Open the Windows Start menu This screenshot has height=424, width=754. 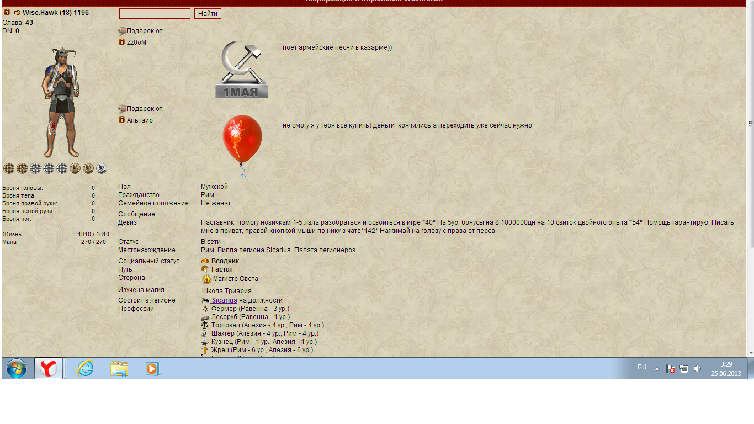(x=17, y=368)
